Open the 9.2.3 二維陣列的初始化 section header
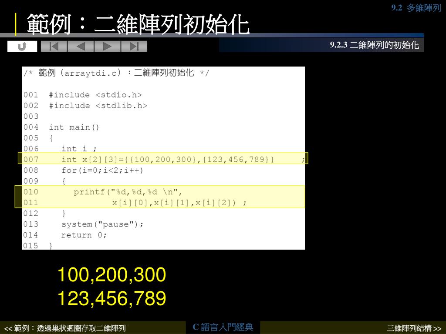This screenshot has height=334, width=446. tap(374, 45)
